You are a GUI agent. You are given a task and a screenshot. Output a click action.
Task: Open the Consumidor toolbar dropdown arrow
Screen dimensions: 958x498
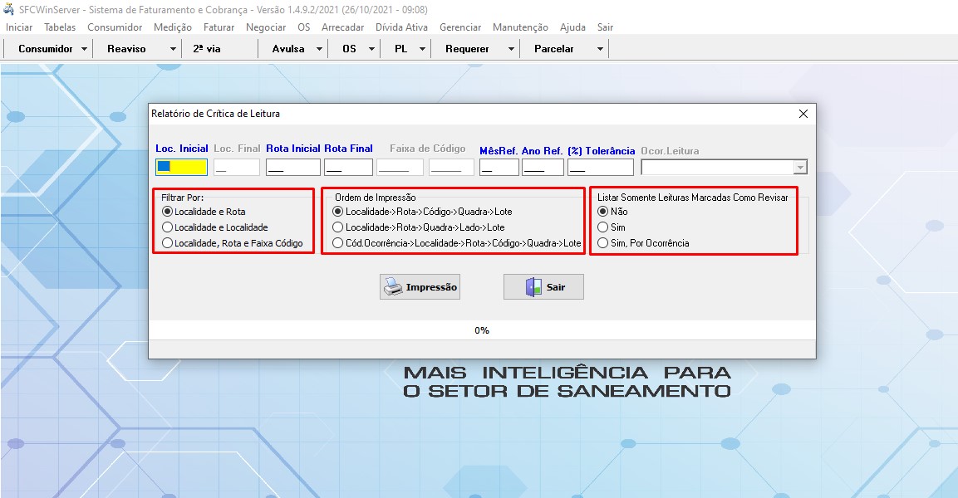tap(85, 49)
